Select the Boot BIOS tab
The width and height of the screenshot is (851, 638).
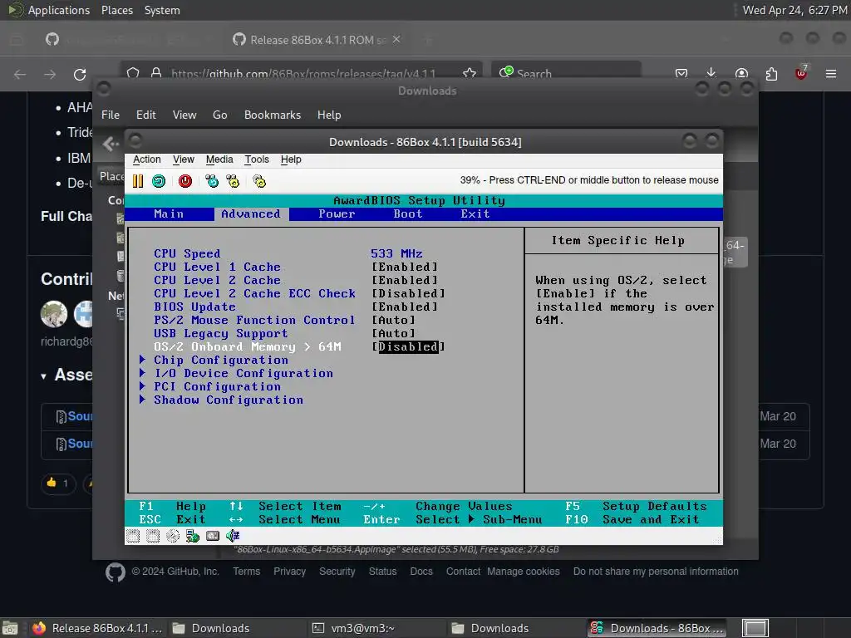click(x=408, y=214)
